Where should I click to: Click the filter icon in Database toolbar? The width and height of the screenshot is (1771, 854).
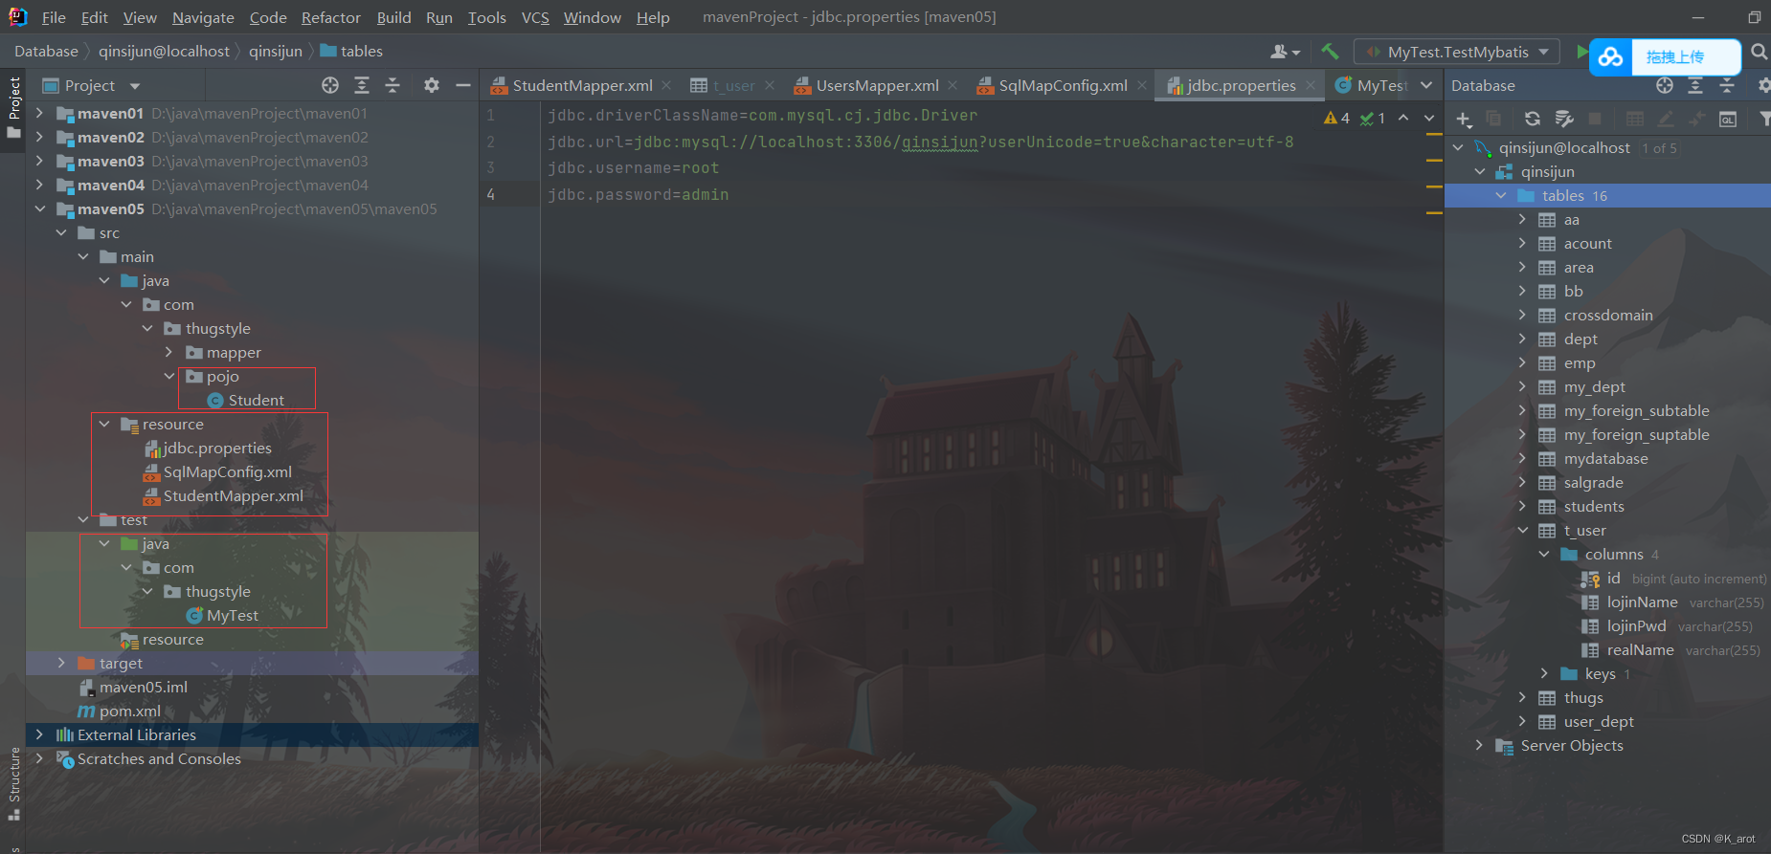click(1764, 119)
